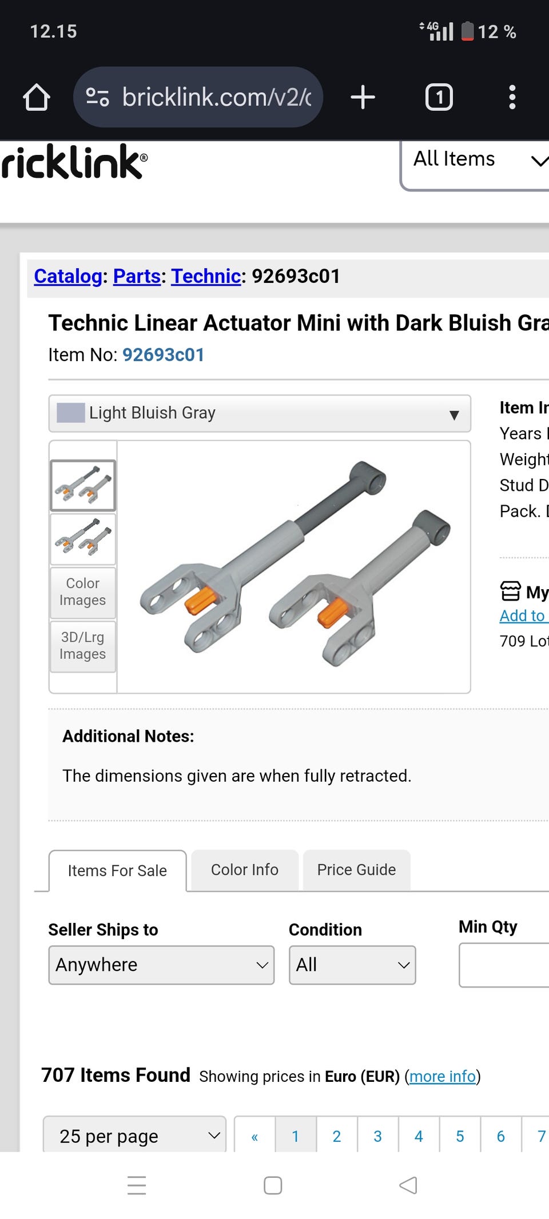Click the Min Qty input field
Screen dimensions: 549x1219
[x=503, y=965]
